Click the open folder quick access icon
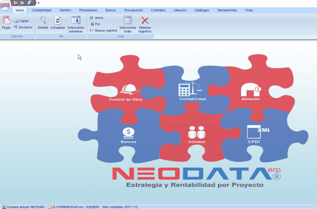This screenshot has height=209, width=317. point(16,3)
